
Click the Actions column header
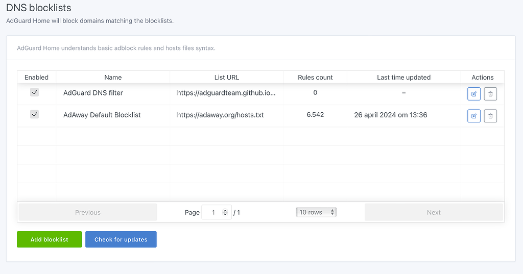click(483, 78)
